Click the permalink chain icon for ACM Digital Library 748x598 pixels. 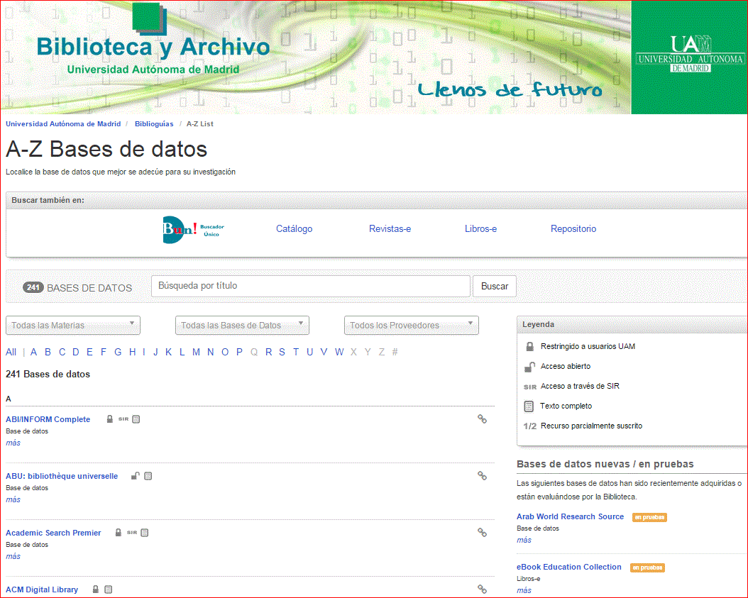pos(483,589)
